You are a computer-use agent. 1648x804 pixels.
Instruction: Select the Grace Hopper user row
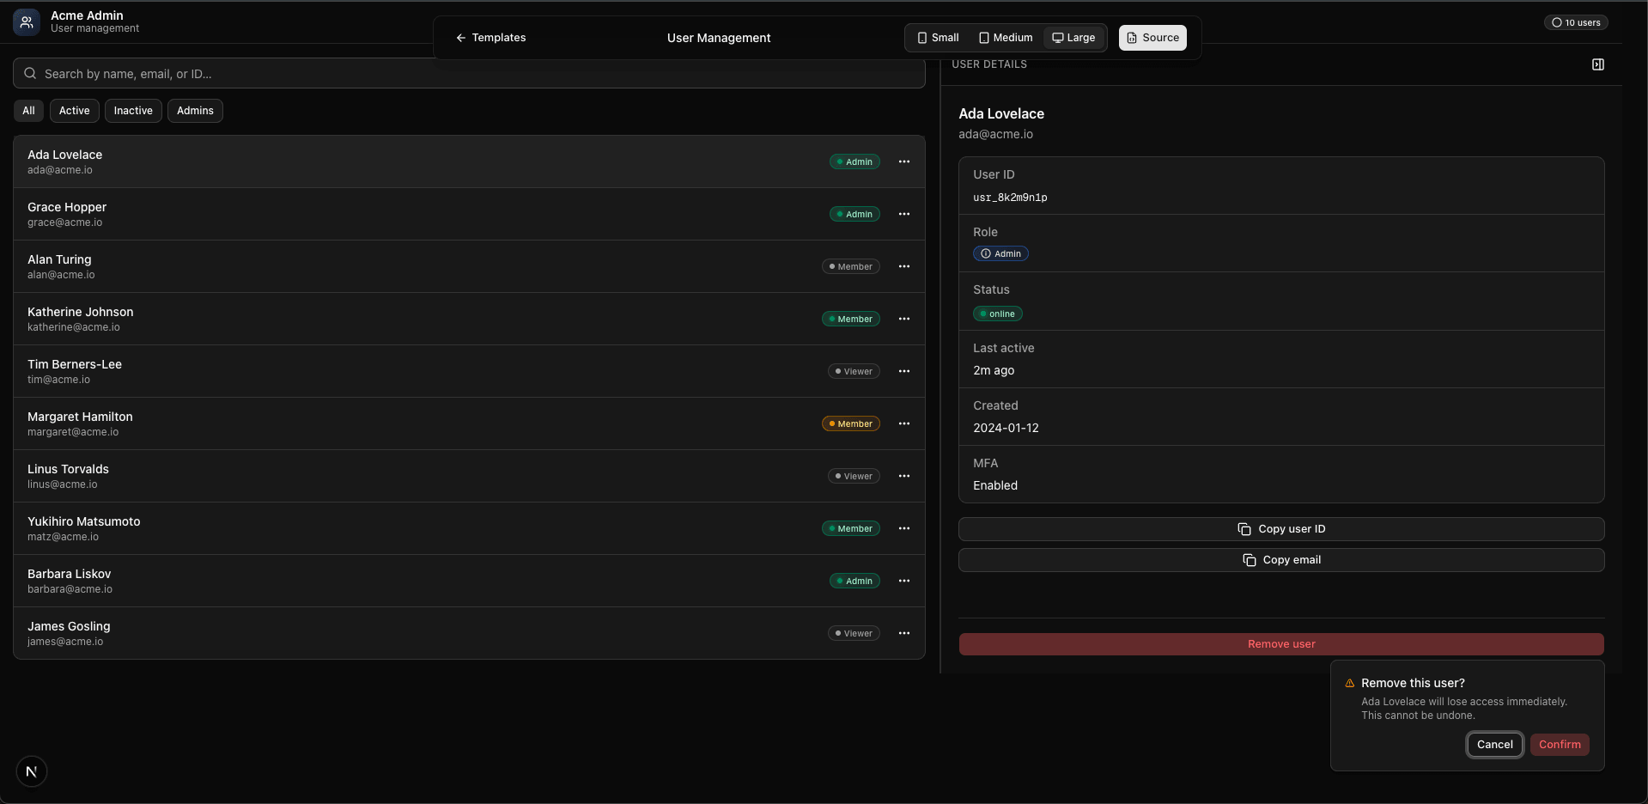469,214
